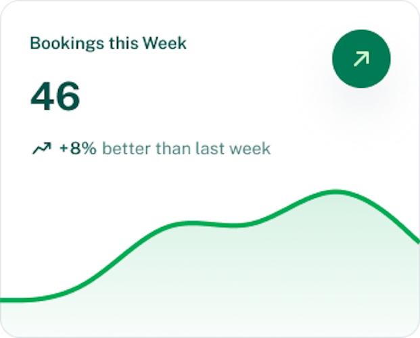Click the word Bookings in the card title

coord(67,44)
